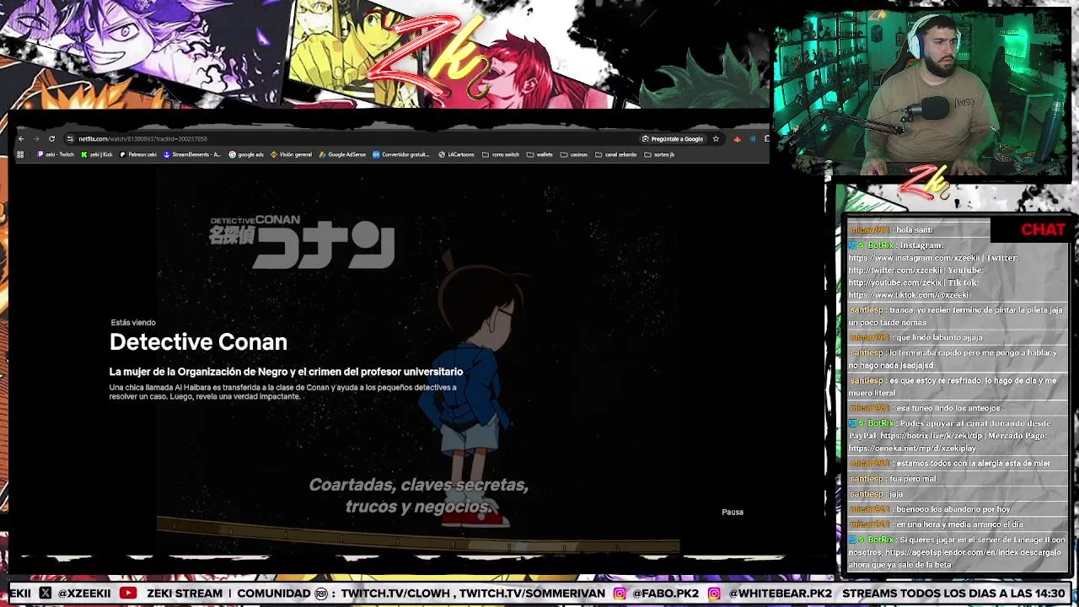Reload the Netflix page

[x=51, y=138]
